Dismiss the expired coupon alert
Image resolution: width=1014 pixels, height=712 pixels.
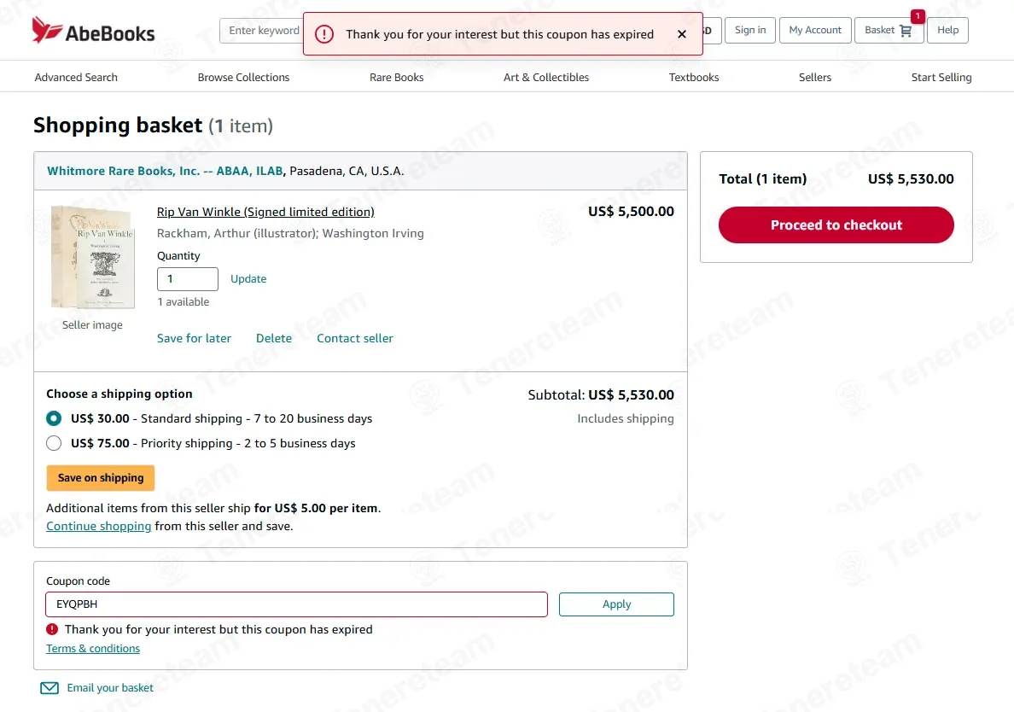pyautogui.click(x=682, y=34)
